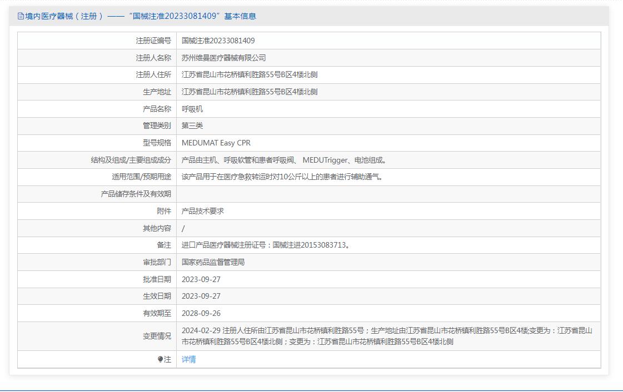Click management class value 第三类

pyautogui.click(x=192, y=126)
